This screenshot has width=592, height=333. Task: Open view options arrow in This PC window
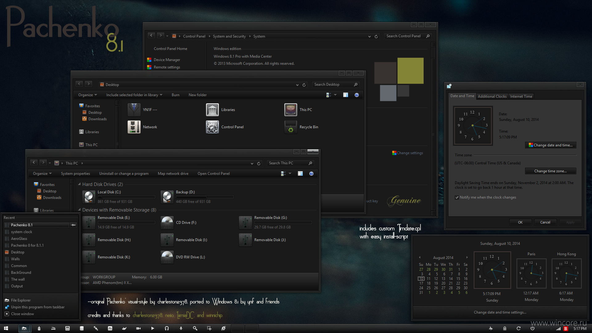(290, 174)
